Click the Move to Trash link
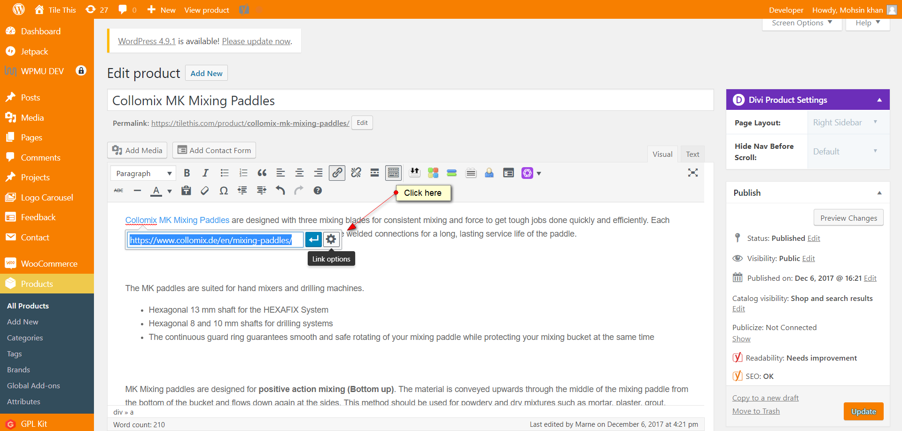The image size is (902, 431). tap(756, 411)
